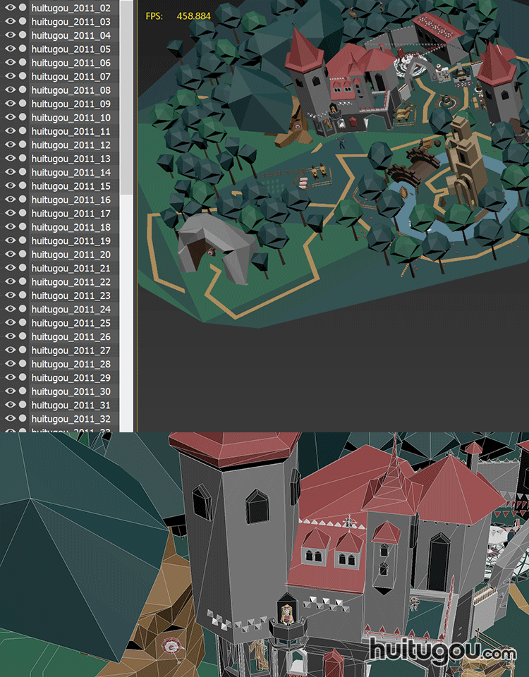Click the circle icon beside huitugou_2011_31
Viewport: 529px width, 677px height.
23,405
